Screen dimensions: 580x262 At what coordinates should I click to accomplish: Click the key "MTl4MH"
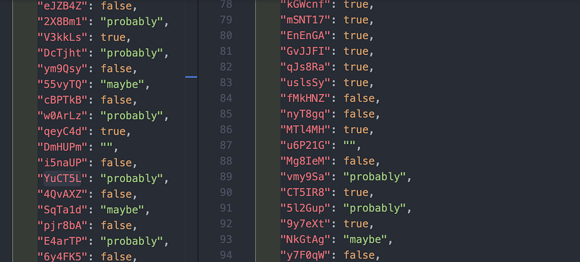[x=305, y=130]
